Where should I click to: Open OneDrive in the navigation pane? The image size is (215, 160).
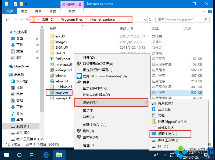point(19,66)
